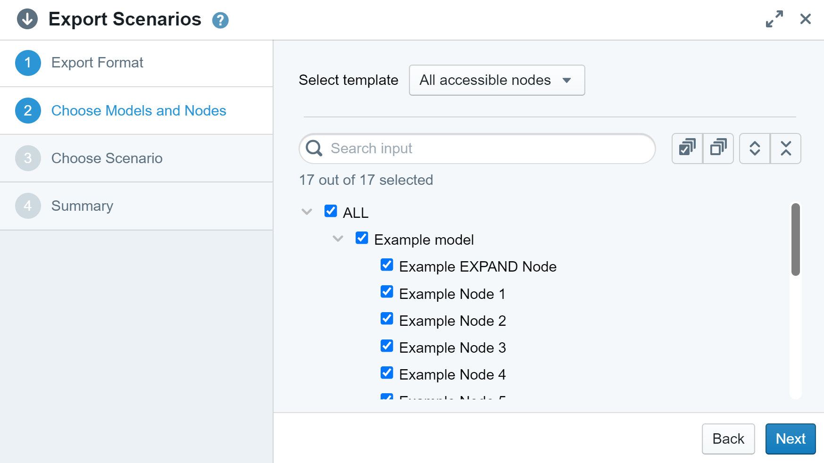The height and width of the screenshot is (463, 824).
Task: Collapse the ALL tree branch
Action: [307, 212]
